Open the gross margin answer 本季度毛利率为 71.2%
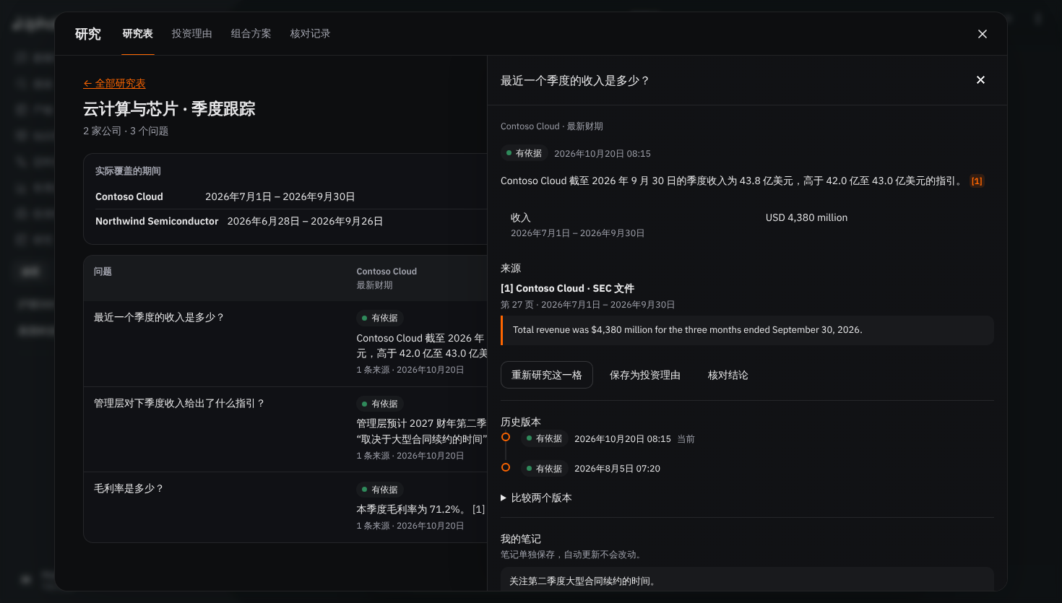The height and width of the screenshot is (603, 1062). pos(412,509)
